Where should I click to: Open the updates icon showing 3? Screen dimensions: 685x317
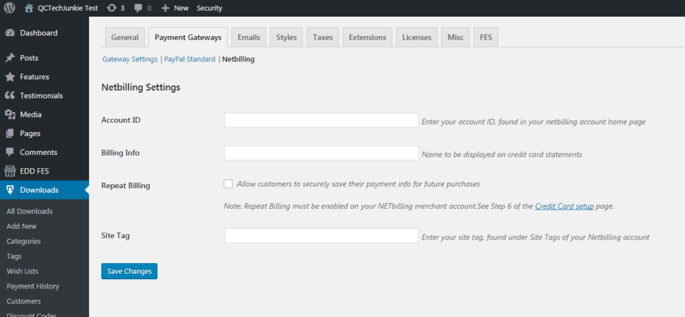pyautogui.click(x=111, y=8)
